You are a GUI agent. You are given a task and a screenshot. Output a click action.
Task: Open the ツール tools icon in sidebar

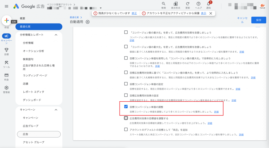tap(7, 63)
